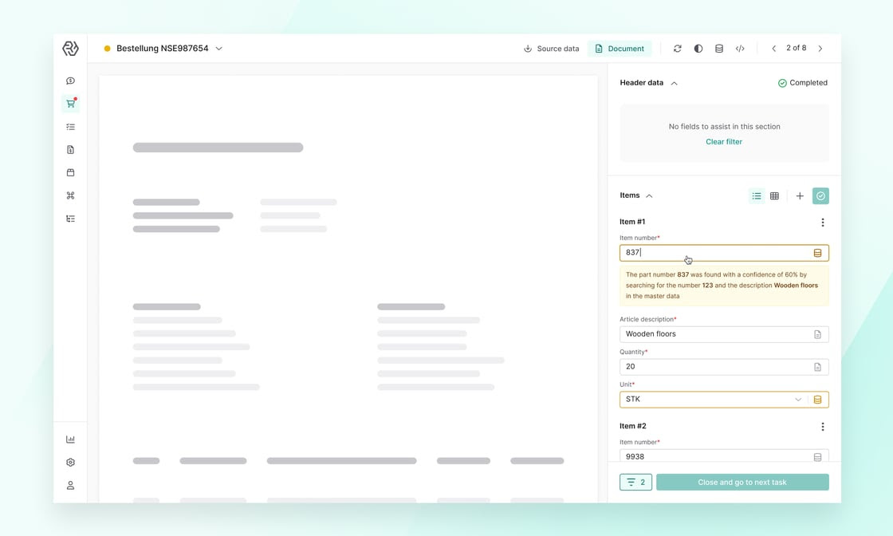893x536 pixels.
Task: Click the filter button showing 2
Action: pos(635,482)
